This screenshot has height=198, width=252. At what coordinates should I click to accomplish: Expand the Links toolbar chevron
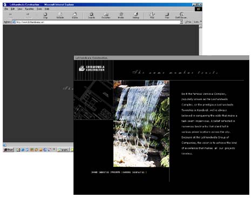pos(201,22)
